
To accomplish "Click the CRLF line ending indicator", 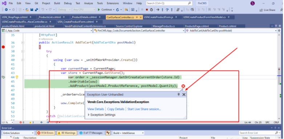I will point(276,122).
